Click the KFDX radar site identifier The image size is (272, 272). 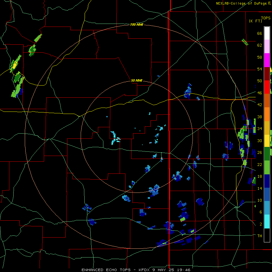(x=144, y=270)
